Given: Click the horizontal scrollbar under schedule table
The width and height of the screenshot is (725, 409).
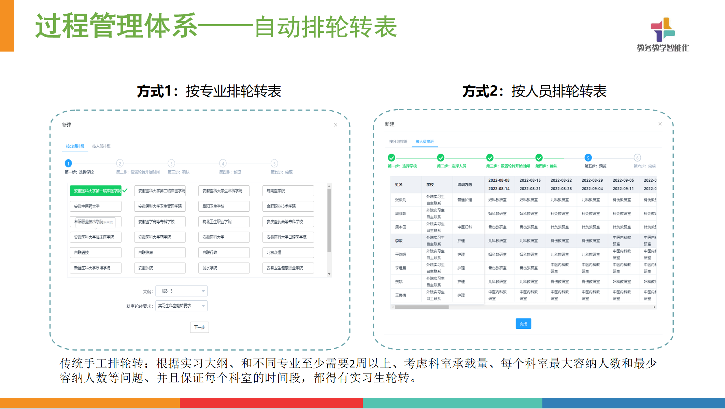Looking at the screenshot, I should pyautogui.click(x=422, y=307).
